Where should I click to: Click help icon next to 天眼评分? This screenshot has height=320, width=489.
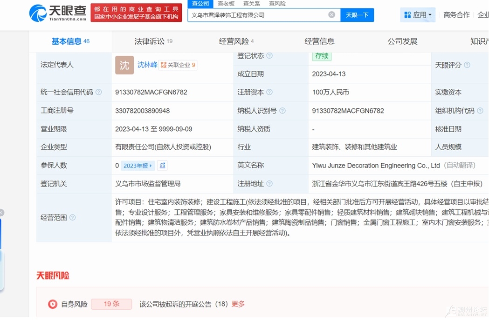(467, 65)
